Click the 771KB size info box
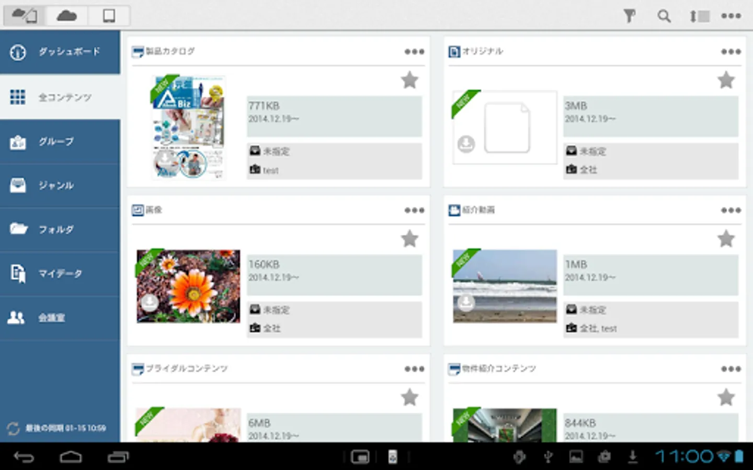 (334, 116)
